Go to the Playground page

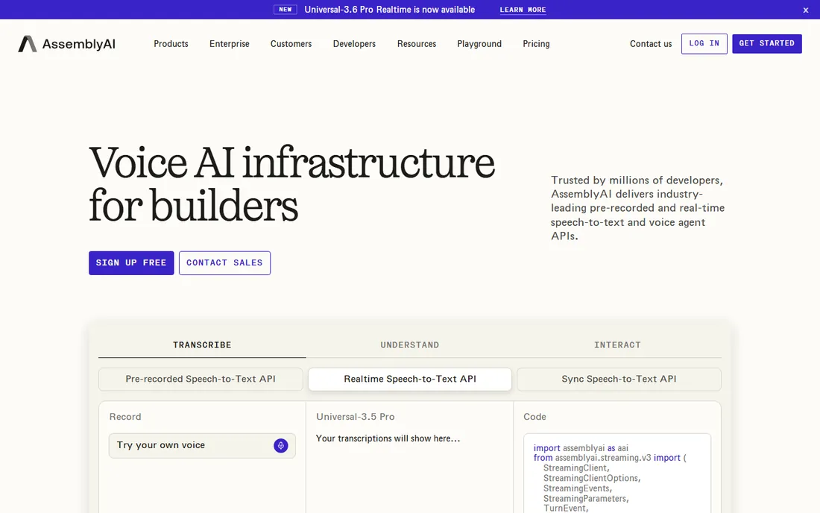click(479, 44)
